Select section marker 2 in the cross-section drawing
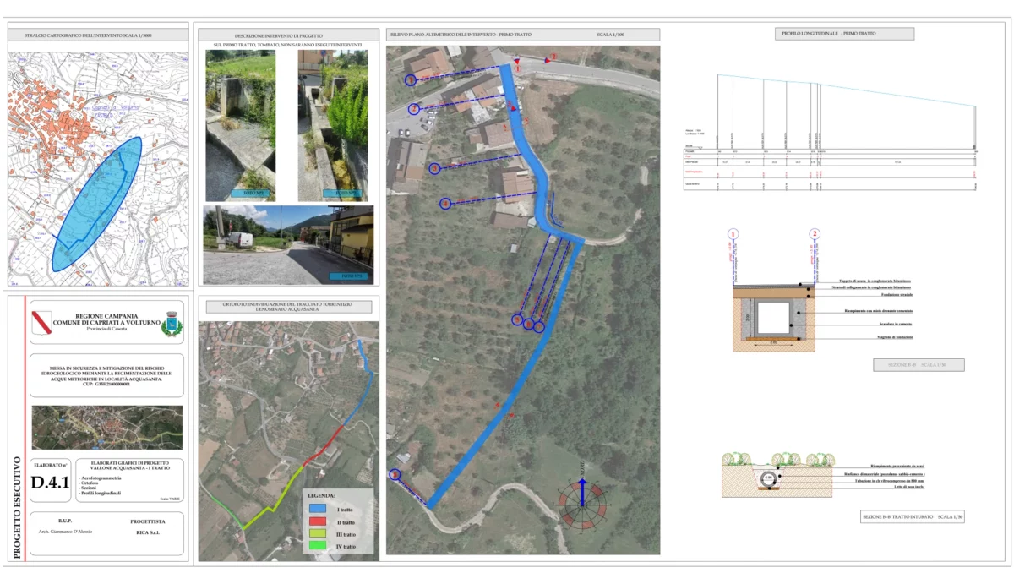Screen dimensions: 1014x584 coord(815,234)
